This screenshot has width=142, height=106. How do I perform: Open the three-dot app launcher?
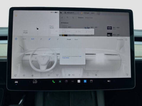click(x=73, y=81)
